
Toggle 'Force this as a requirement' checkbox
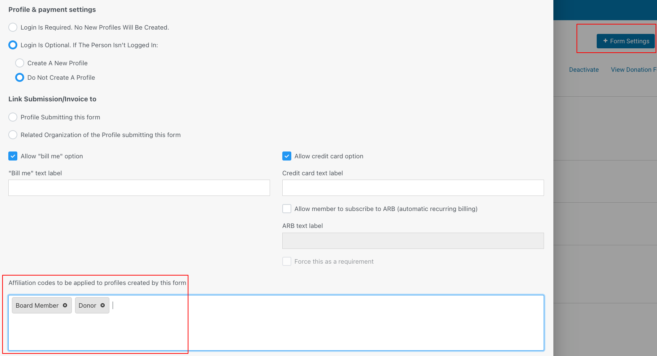click(x=287, y=261)
